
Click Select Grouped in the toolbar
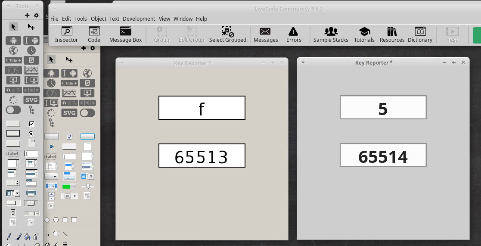coord(228,34)
